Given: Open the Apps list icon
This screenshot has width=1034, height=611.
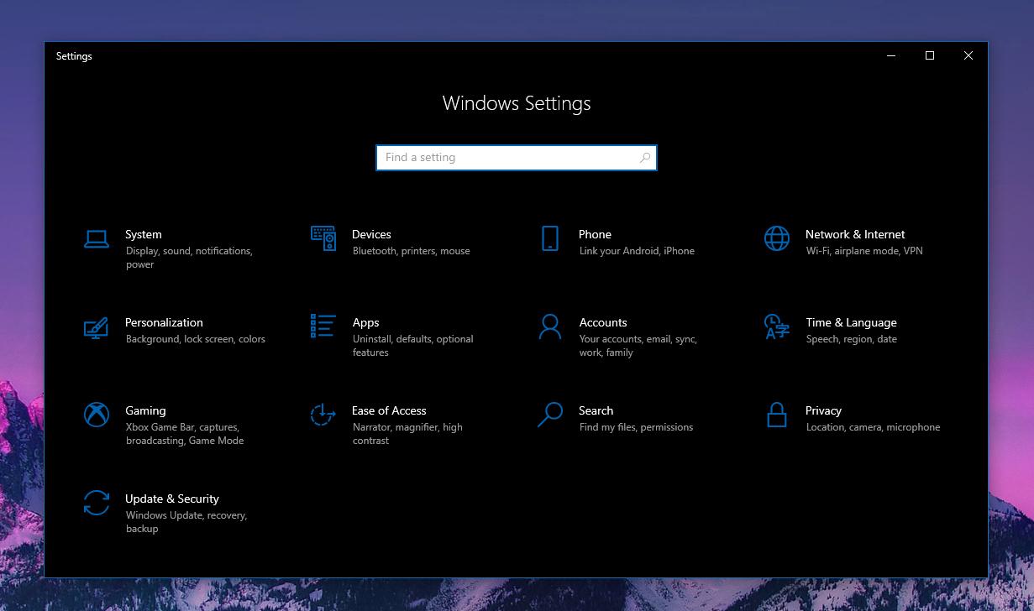Looking at the screenshot, I should click(323, 326).
